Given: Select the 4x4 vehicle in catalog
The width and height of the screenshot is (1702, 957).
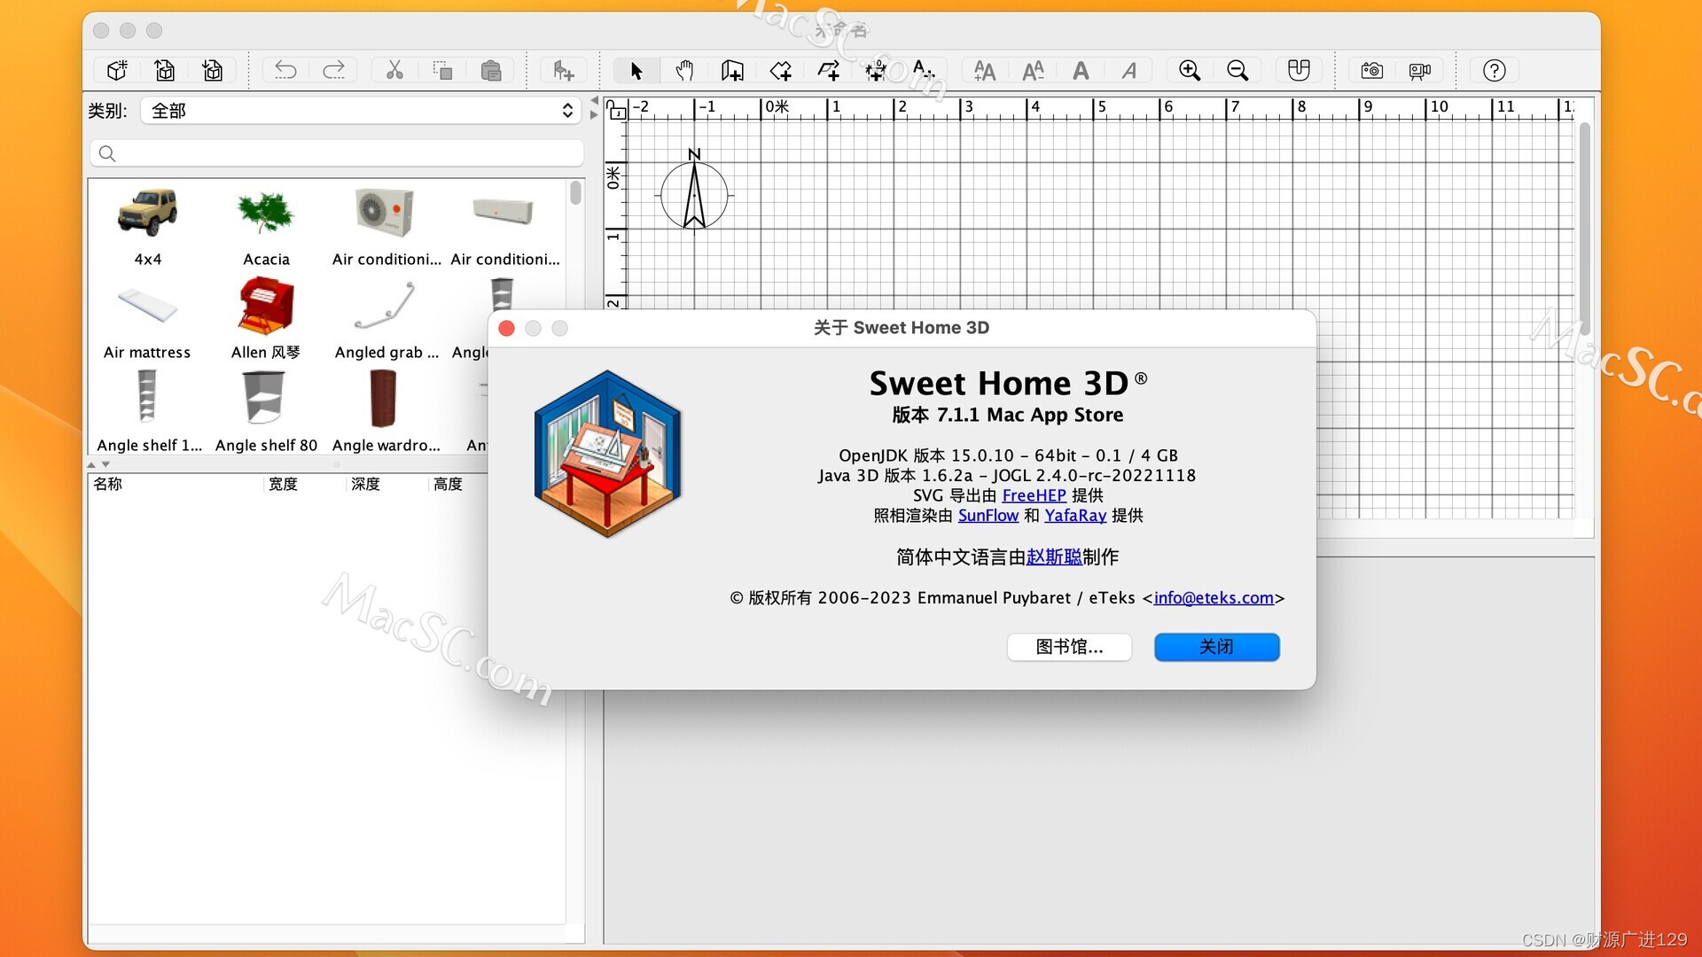Looking at the screenshot, I should click(x=148, y=227).
